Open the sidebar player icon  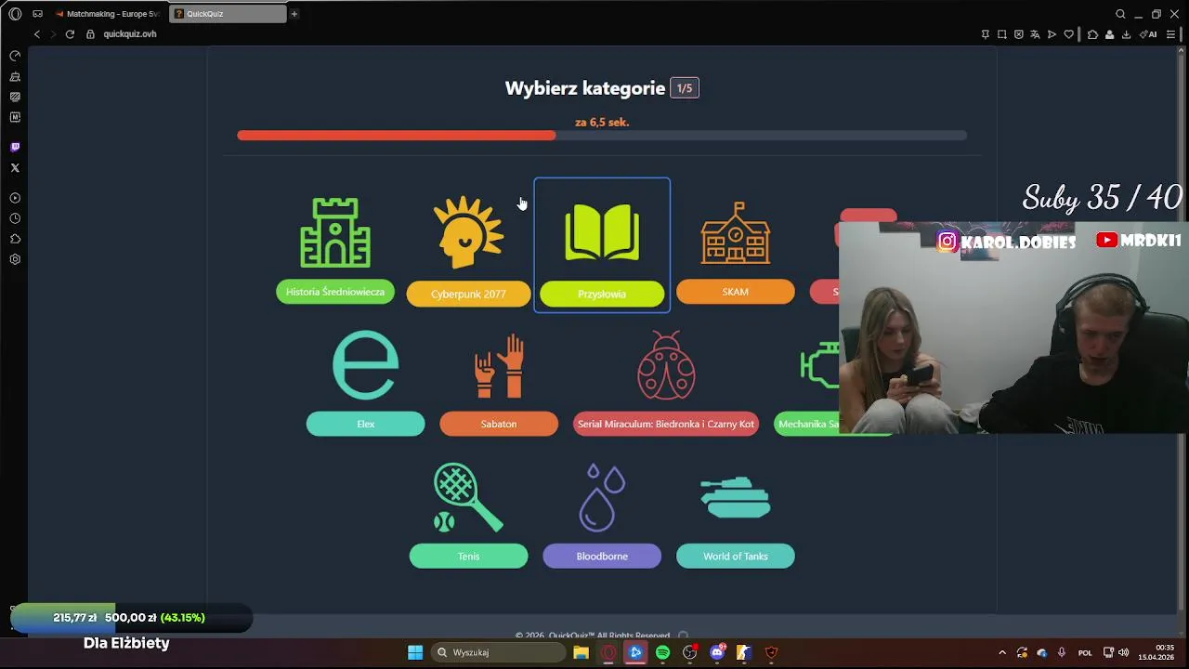point(15,198)
